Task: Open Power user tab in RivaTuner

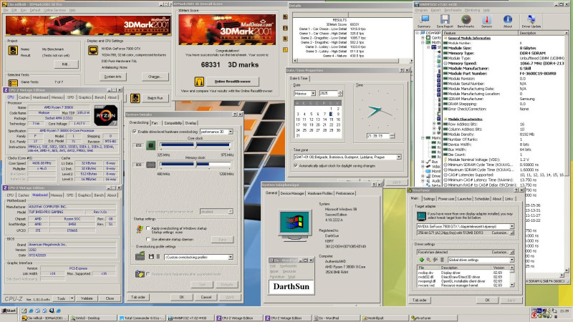Action: click(x=446, y=199)
